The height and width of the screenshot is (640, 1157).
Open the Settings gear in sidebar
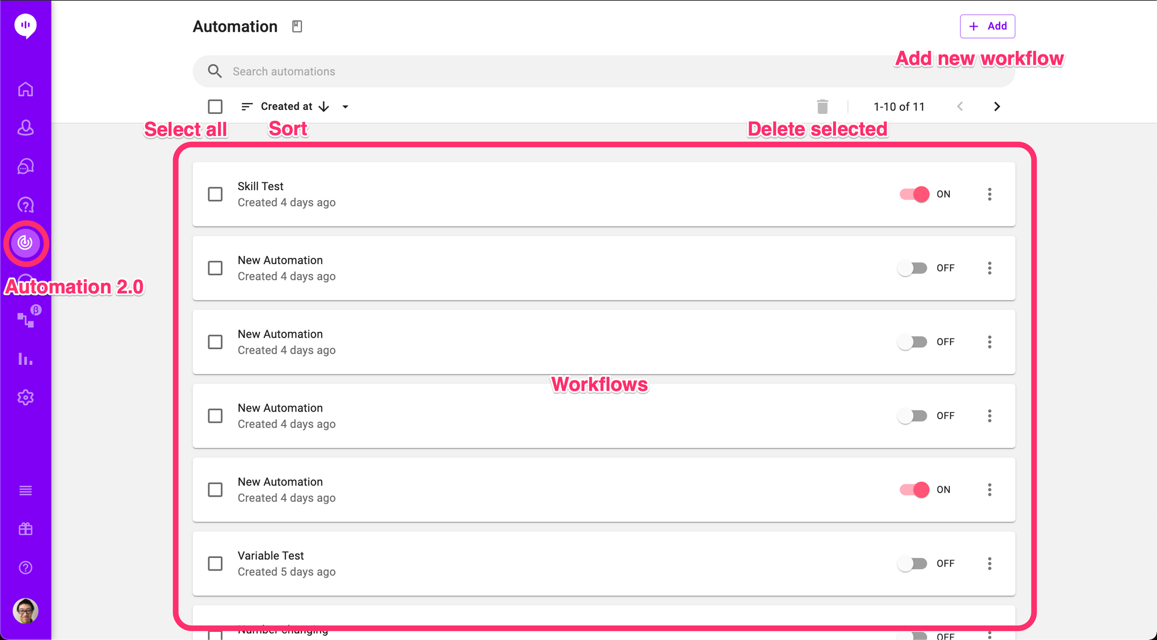pyautogui.click(x=25, y=398)
